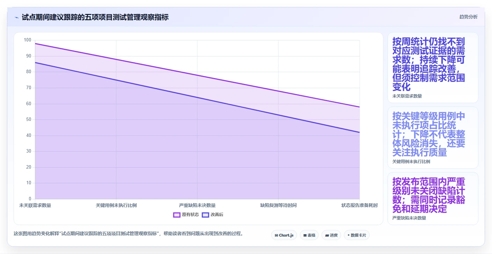Click the trend icon beside the title
The image size is (492, 254).
coord(16,17)
